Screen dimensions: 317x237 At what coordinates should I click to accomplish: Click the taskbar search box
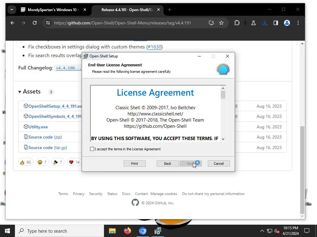(59, 231)
